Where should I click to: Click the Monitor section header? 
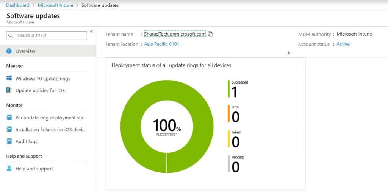14,105
